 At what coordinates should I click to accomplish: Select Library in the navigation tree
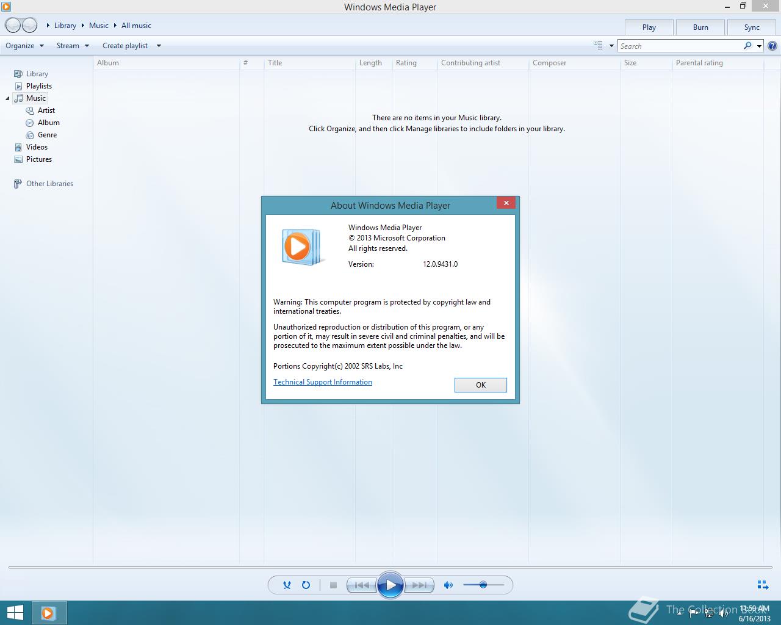click(37, 74)
